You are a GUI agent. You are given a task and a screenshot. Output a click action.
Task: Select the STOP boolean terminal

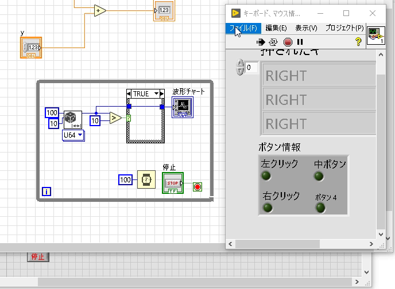[173, 183]
